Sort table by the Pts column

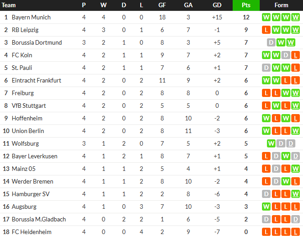point(246,5)
